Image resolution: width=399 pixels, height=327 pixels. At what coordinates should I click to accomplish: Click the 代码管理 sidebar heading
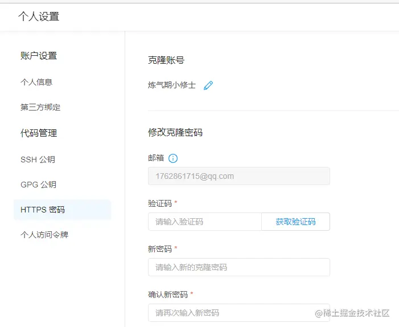(39, 133)
